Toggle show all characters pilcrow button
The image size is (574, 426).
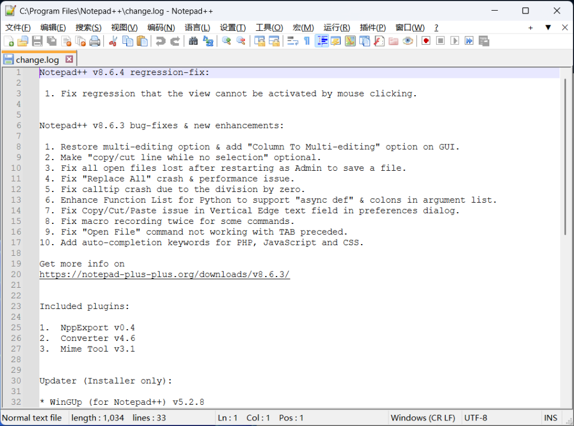point(307,41)
